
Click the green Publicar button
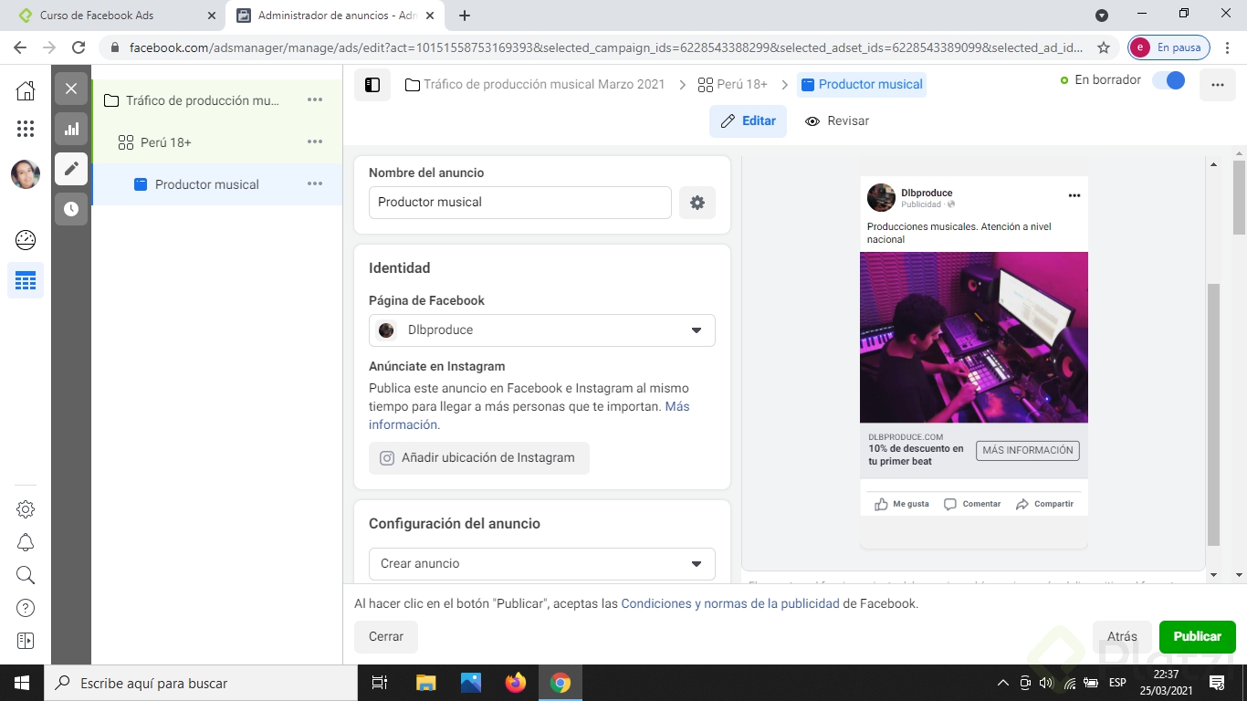pos(1198,637)
